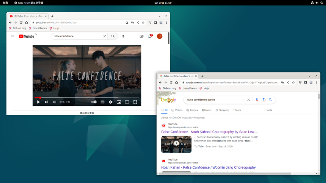Open the YouTube account avatar menu

pyautogui.click(x=160, y=36)
